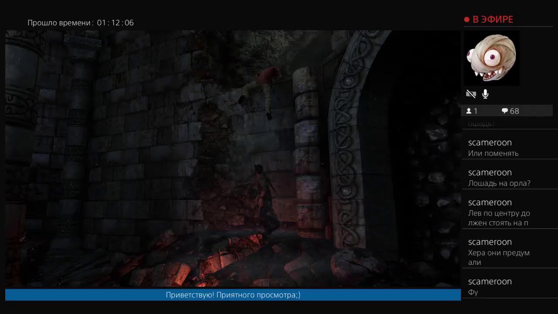Viewport: 558px width, 314px height.
Task: Select the comment "Лев по центру должен стоять на п"
Action: coord(499,218)
